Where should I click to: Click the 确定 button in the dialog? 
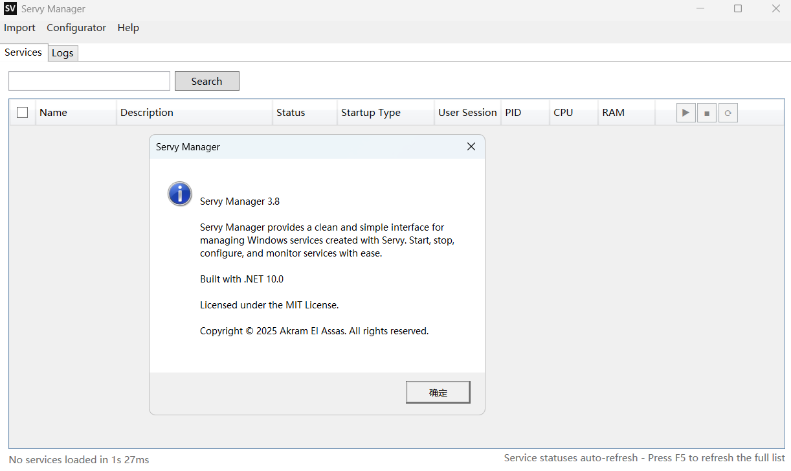point(438,393)
